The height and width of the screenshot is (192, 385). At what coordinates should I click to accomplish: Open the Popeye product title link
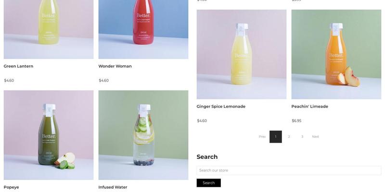[x=11, y=187]
